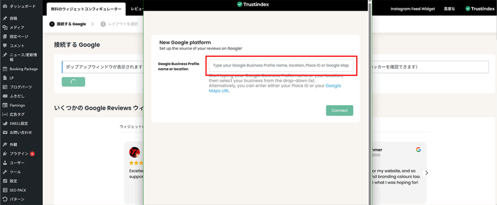The image size is (497, 205).
Task: Select 無料のウィジェットコンフィギュレーター tab
Action: (x=85, y=9)
